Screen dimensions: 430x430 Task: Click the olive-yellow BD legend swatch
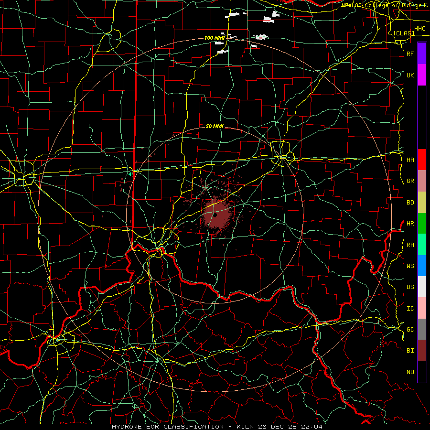coord(422,203)
